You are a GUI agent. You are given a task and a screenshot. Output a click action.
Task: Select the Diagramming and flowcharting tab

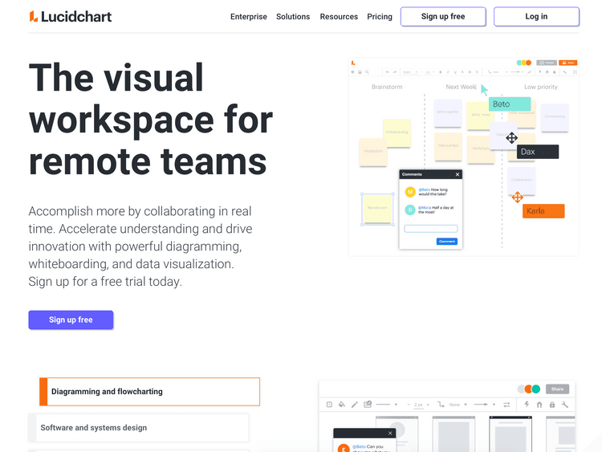pos(149,392)
